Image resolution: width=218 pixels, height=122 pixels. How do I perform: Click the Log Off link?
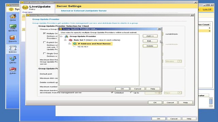click(207, 9)
